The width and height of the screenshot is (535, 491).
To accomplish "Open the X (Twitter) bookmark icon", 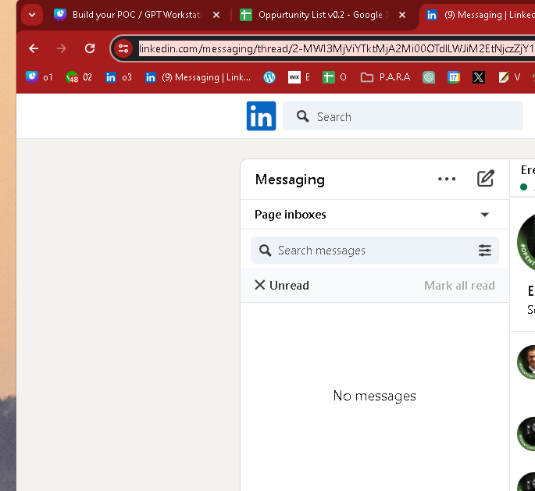I will [x=478, y=77].
